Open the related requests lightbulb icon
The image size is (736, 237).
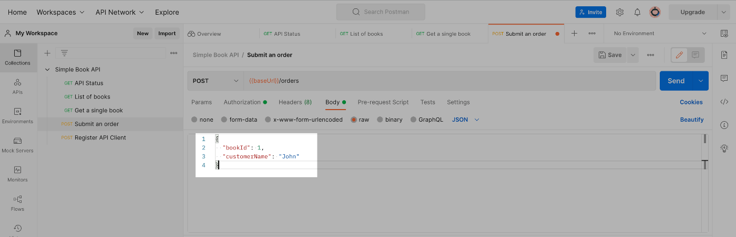pyautogui.click(x=724, y=148)
